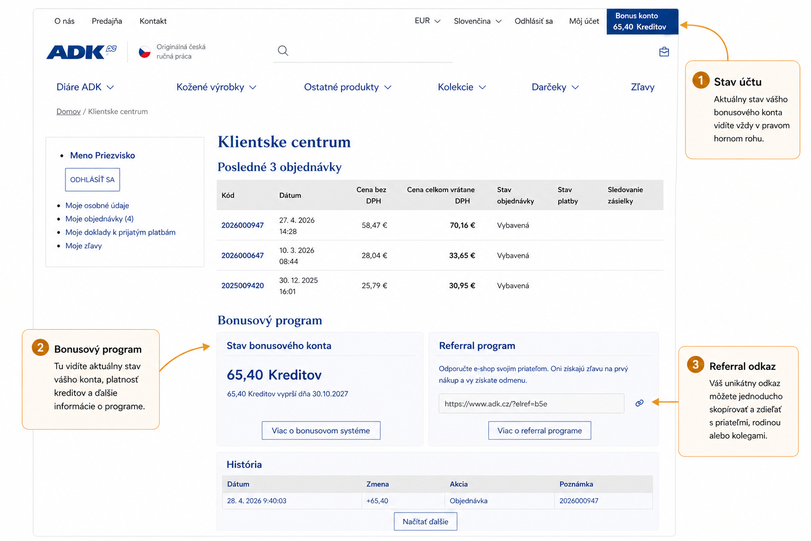Viewport: 811px width, 541px height.
Task: Click the search magnifier icon
Action: pyautogui.click(x=283, y=51)
